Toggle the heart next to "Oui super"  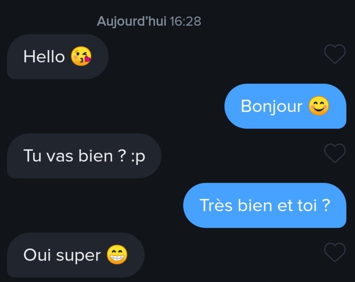coord(335,252)
